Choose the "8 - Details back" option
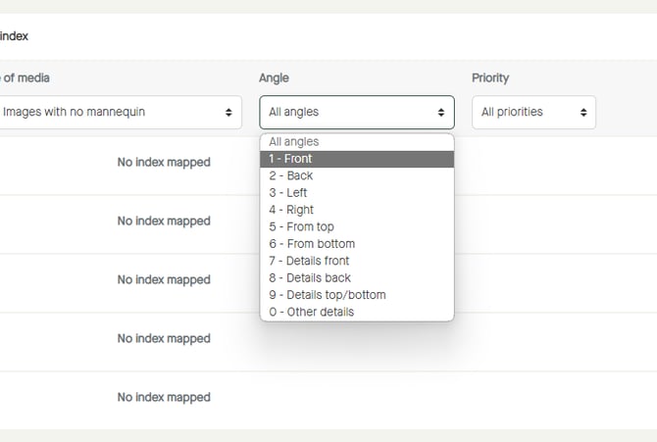Screen dimensions: 657x442 tap(356, 278)
